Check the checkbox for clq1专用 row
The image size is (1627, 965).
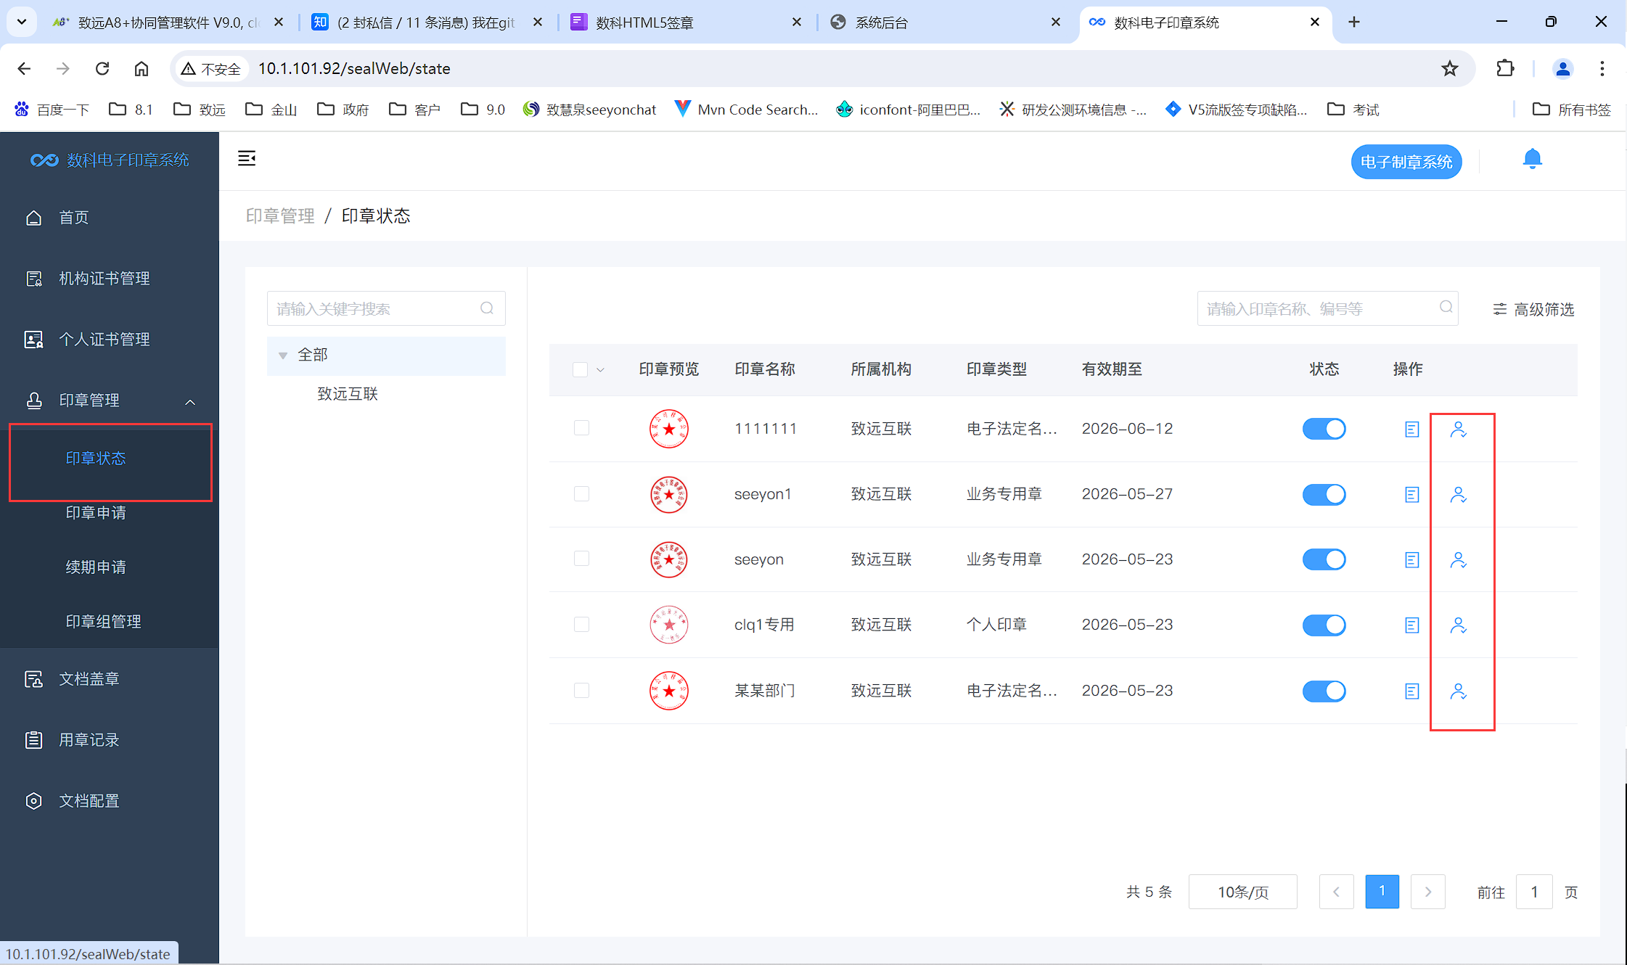click(581, 625)
